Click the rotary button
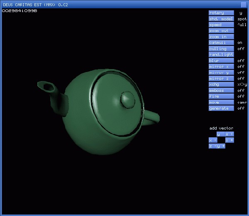Image resolution: width=249 pixels, height=216 pixels. point(221,13)
